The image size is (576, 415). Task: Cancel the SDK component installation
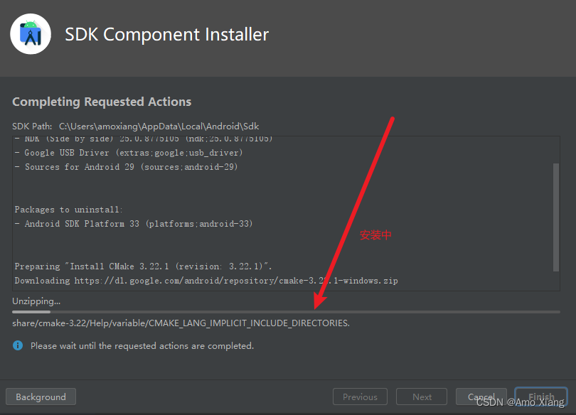[481, 397]
